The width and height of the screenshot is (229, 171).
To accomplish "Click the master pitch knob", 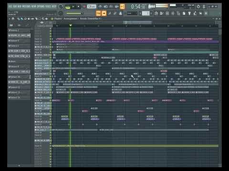I will pos(61,13).
